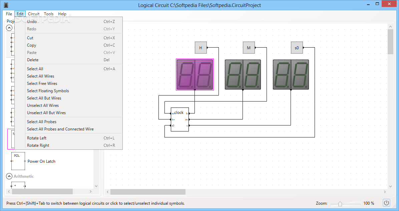Click the M button in circuit
Viewport: 399px width, 211px height.
tap(249, 48)
